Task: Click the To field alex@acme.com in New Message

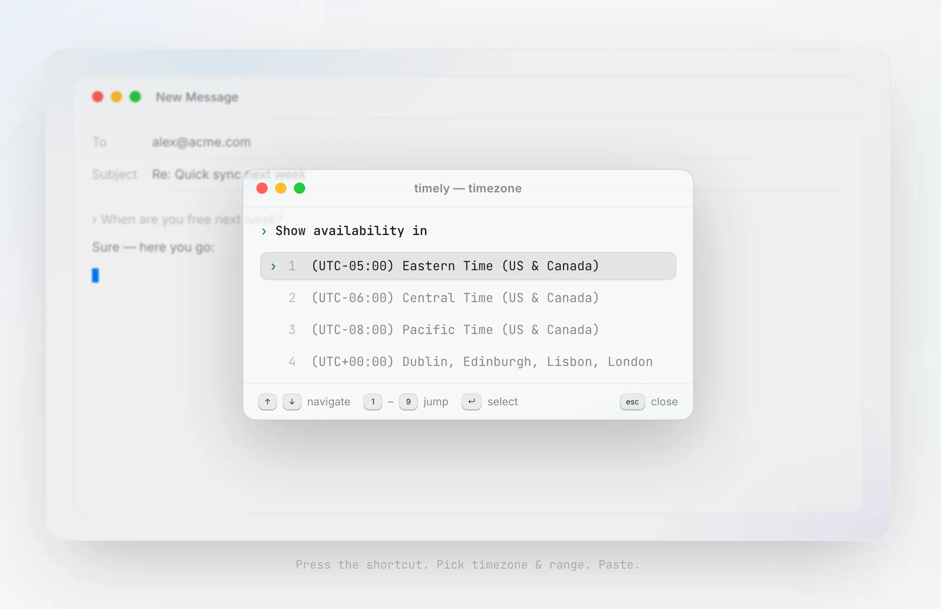Action: pos(201,142)
